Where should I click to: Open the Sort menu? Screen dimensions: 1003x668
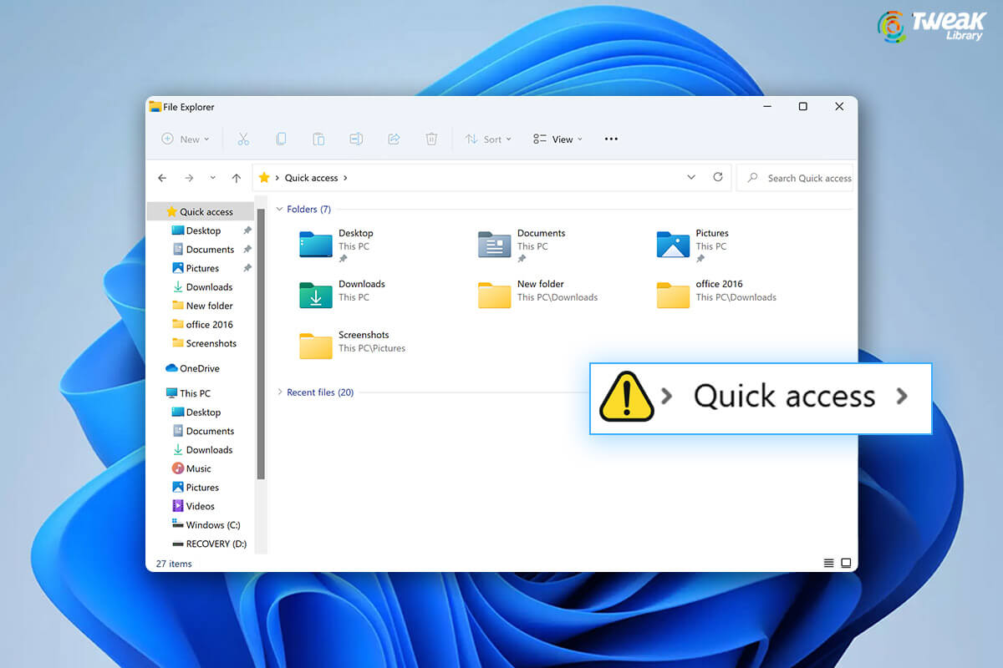[488, 139]
